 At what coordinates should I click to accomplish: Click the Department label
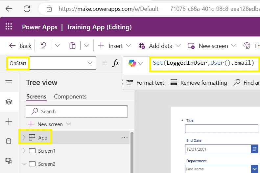click(196, 161)
